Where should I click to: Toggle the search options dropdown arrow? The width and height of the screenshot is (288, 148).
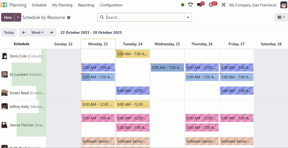pyautogui.click(x=188, y=17)
